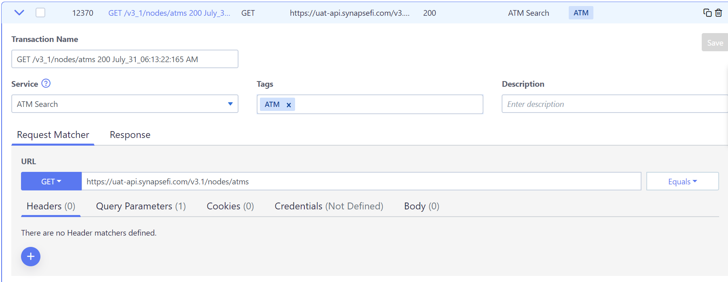Open the Query Parameters (1) tab
Viewport: 728px width, 282px height.
[x=141, y=206]
